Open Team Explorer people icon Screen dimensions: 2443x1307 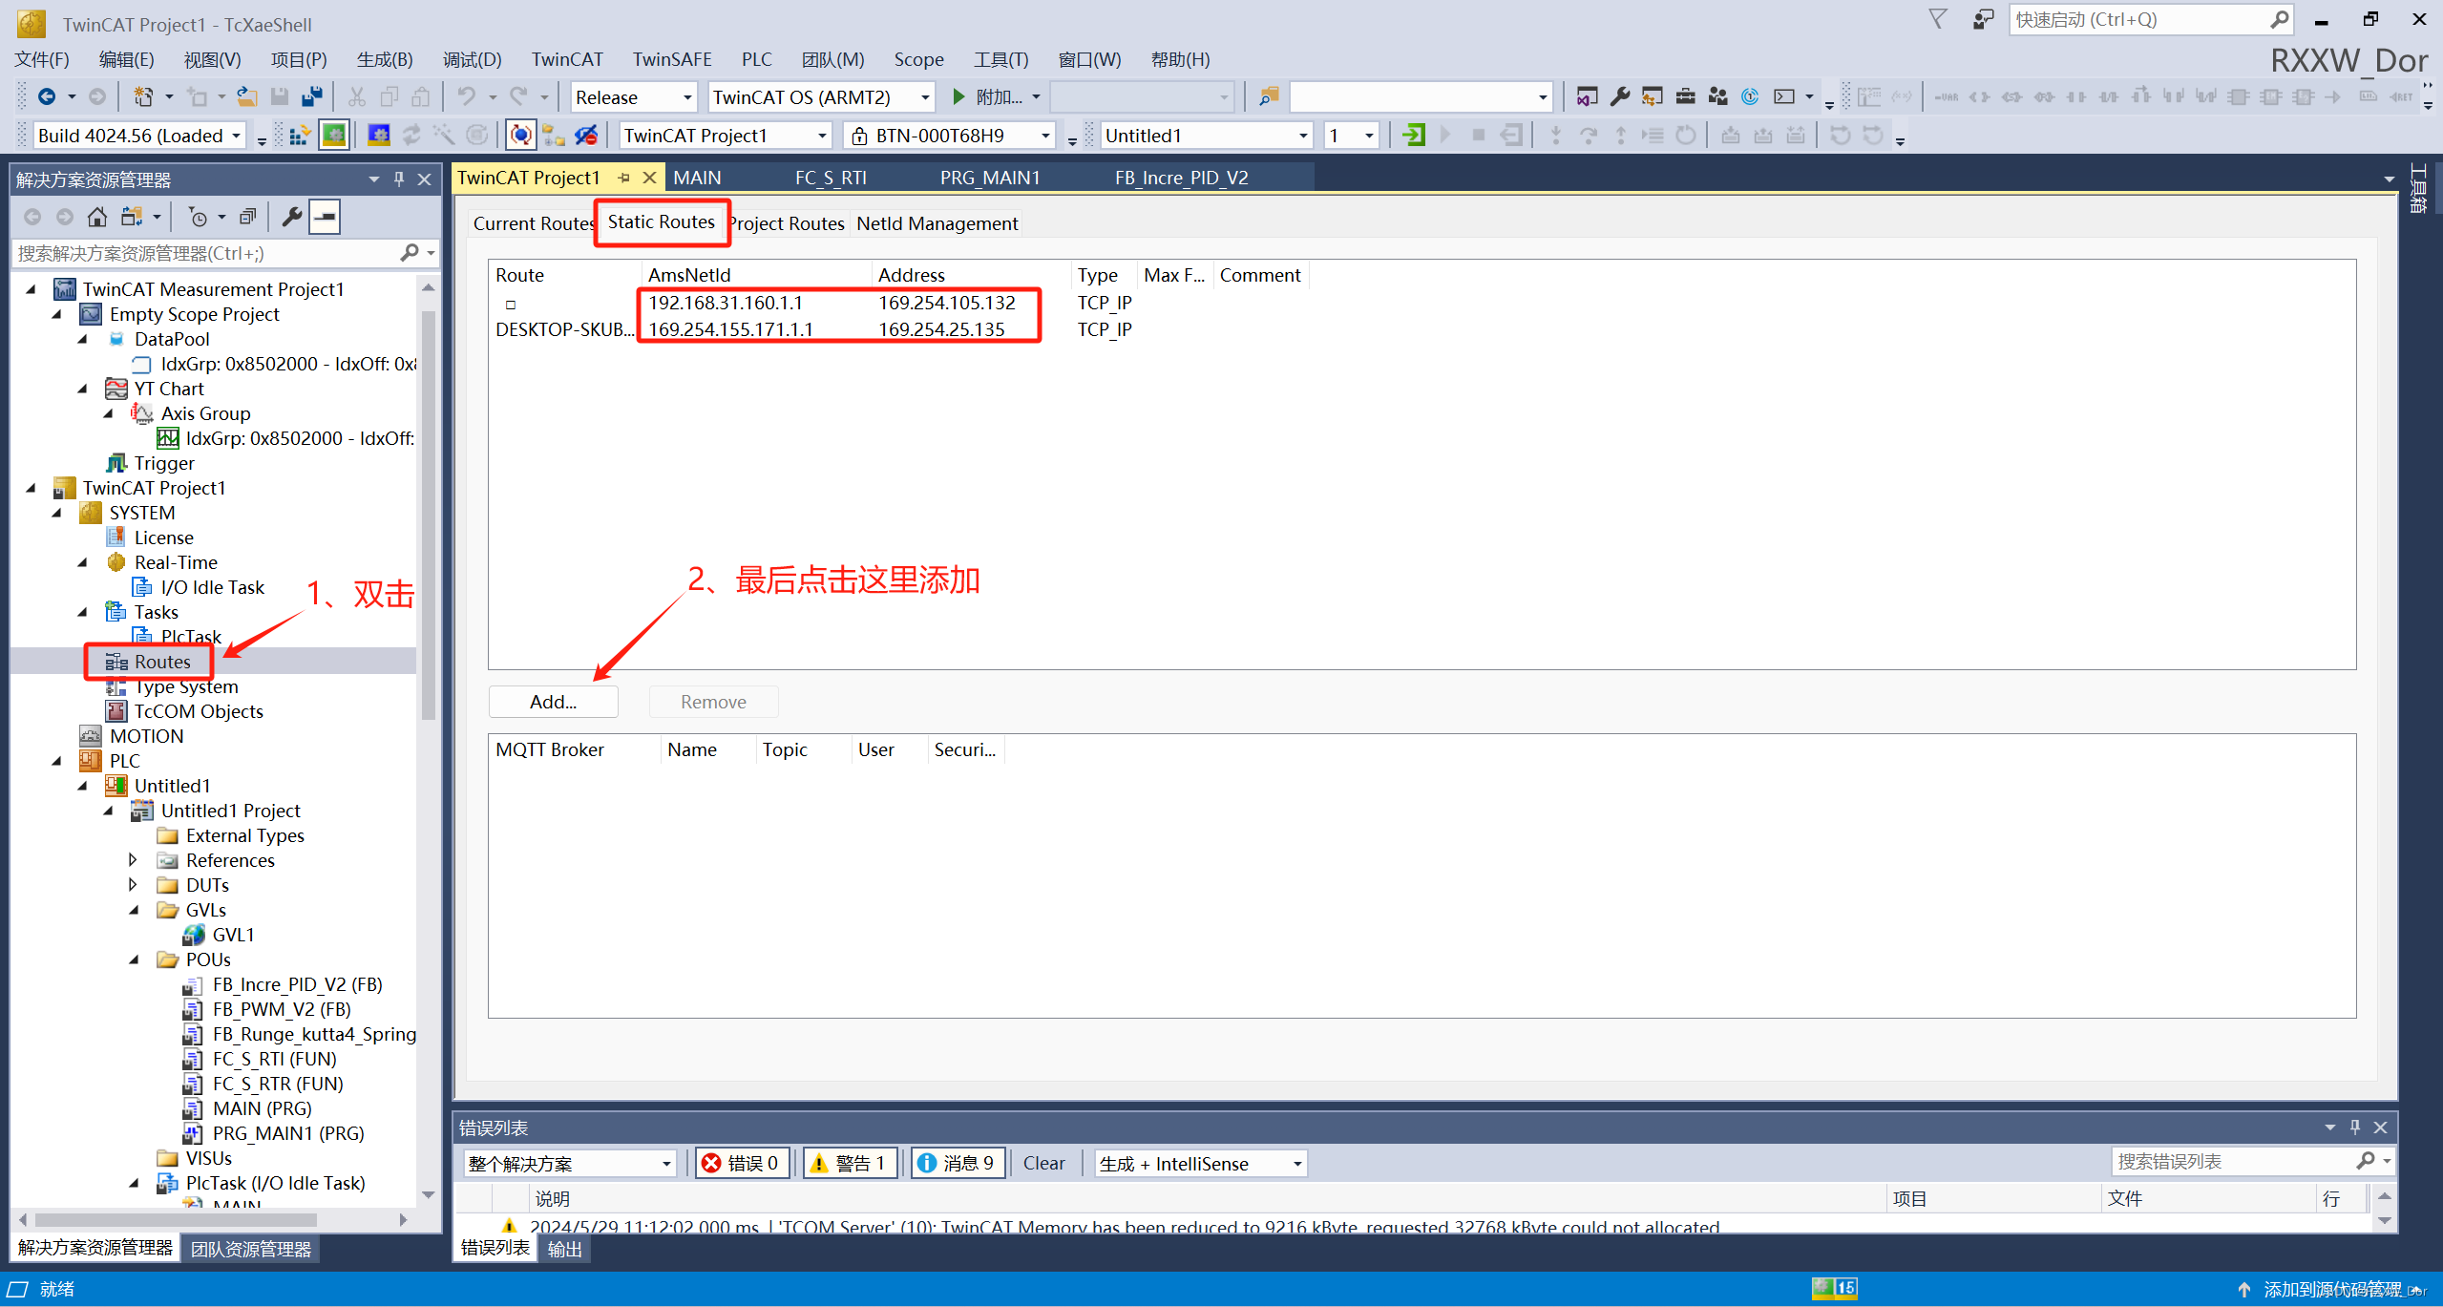(1717, 96)
